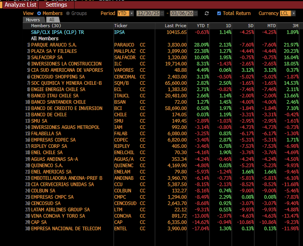Switch to the Movers tab
The width and height of the screenshot is (303, 246).
(33, 20)
